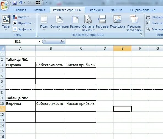
Task: Select column B header
Action: tap(51, 48)
